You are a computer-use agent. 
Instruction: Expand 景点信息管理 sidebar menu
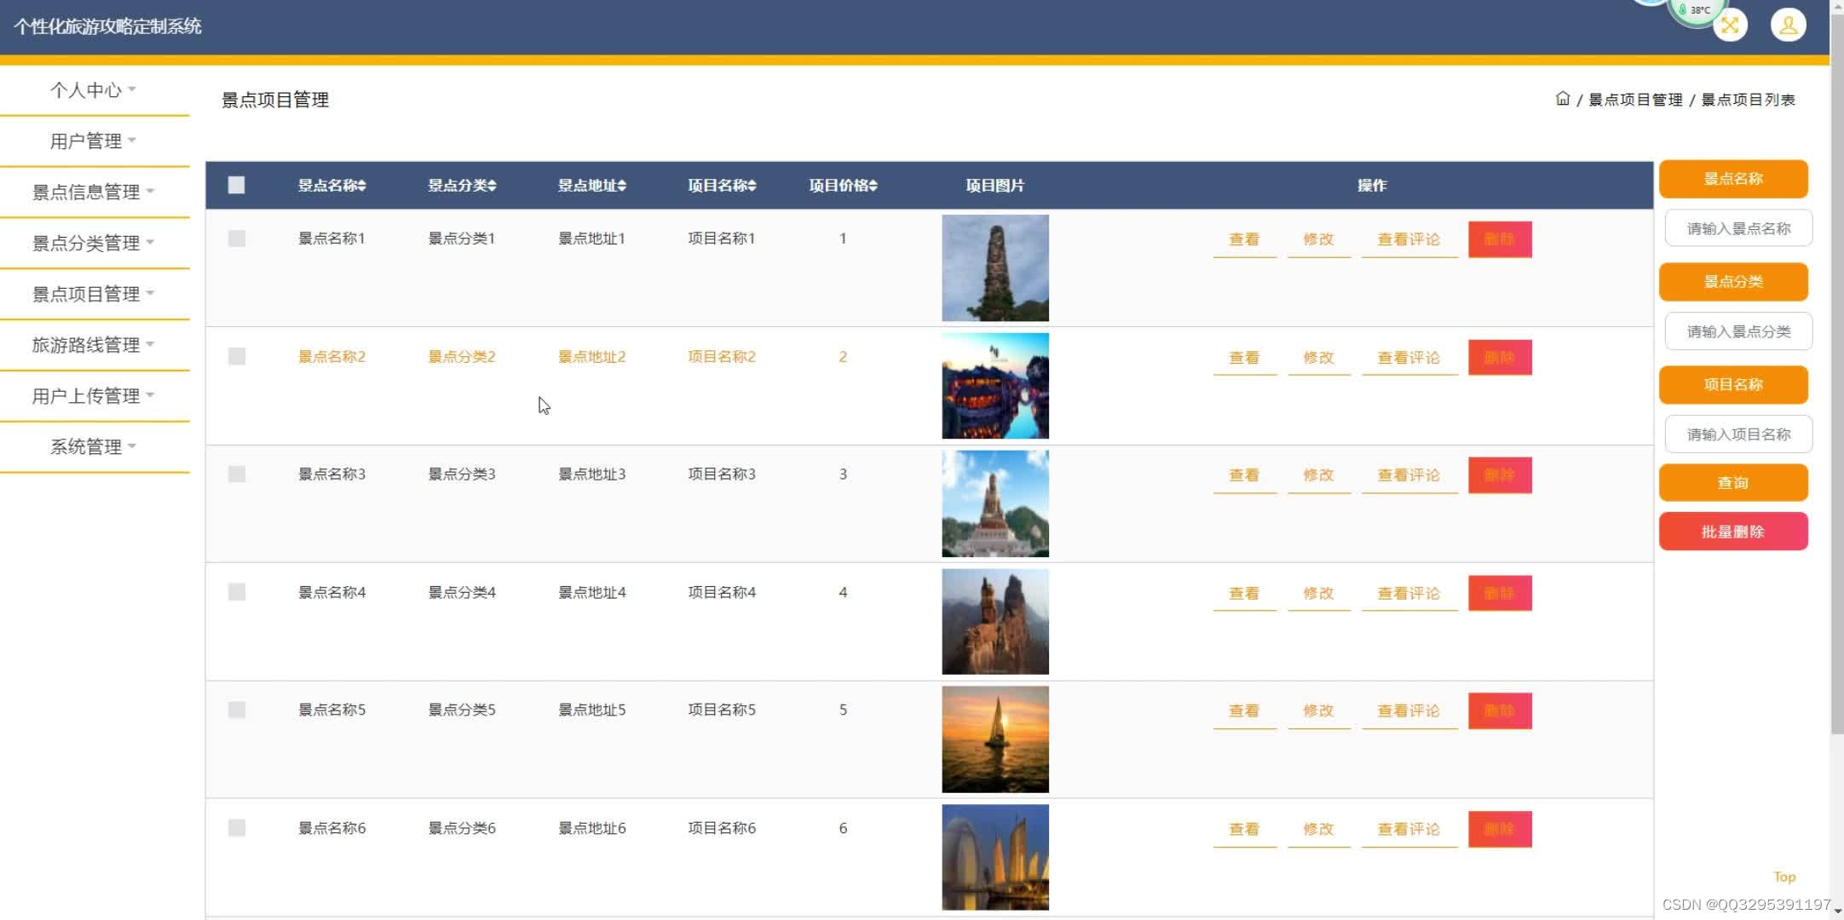94,193
